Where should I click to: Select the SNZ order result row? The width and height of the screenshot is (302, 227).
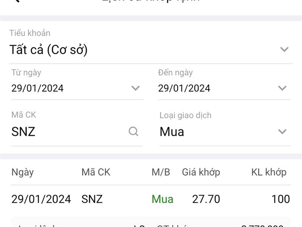click(151, 199)
